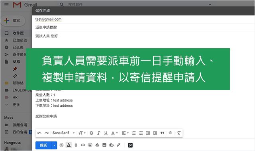Image resolution: width=255 pixels, height=151 pixels.
Task: Click the 撰寫 compose button
Action: tap(13, 21)
